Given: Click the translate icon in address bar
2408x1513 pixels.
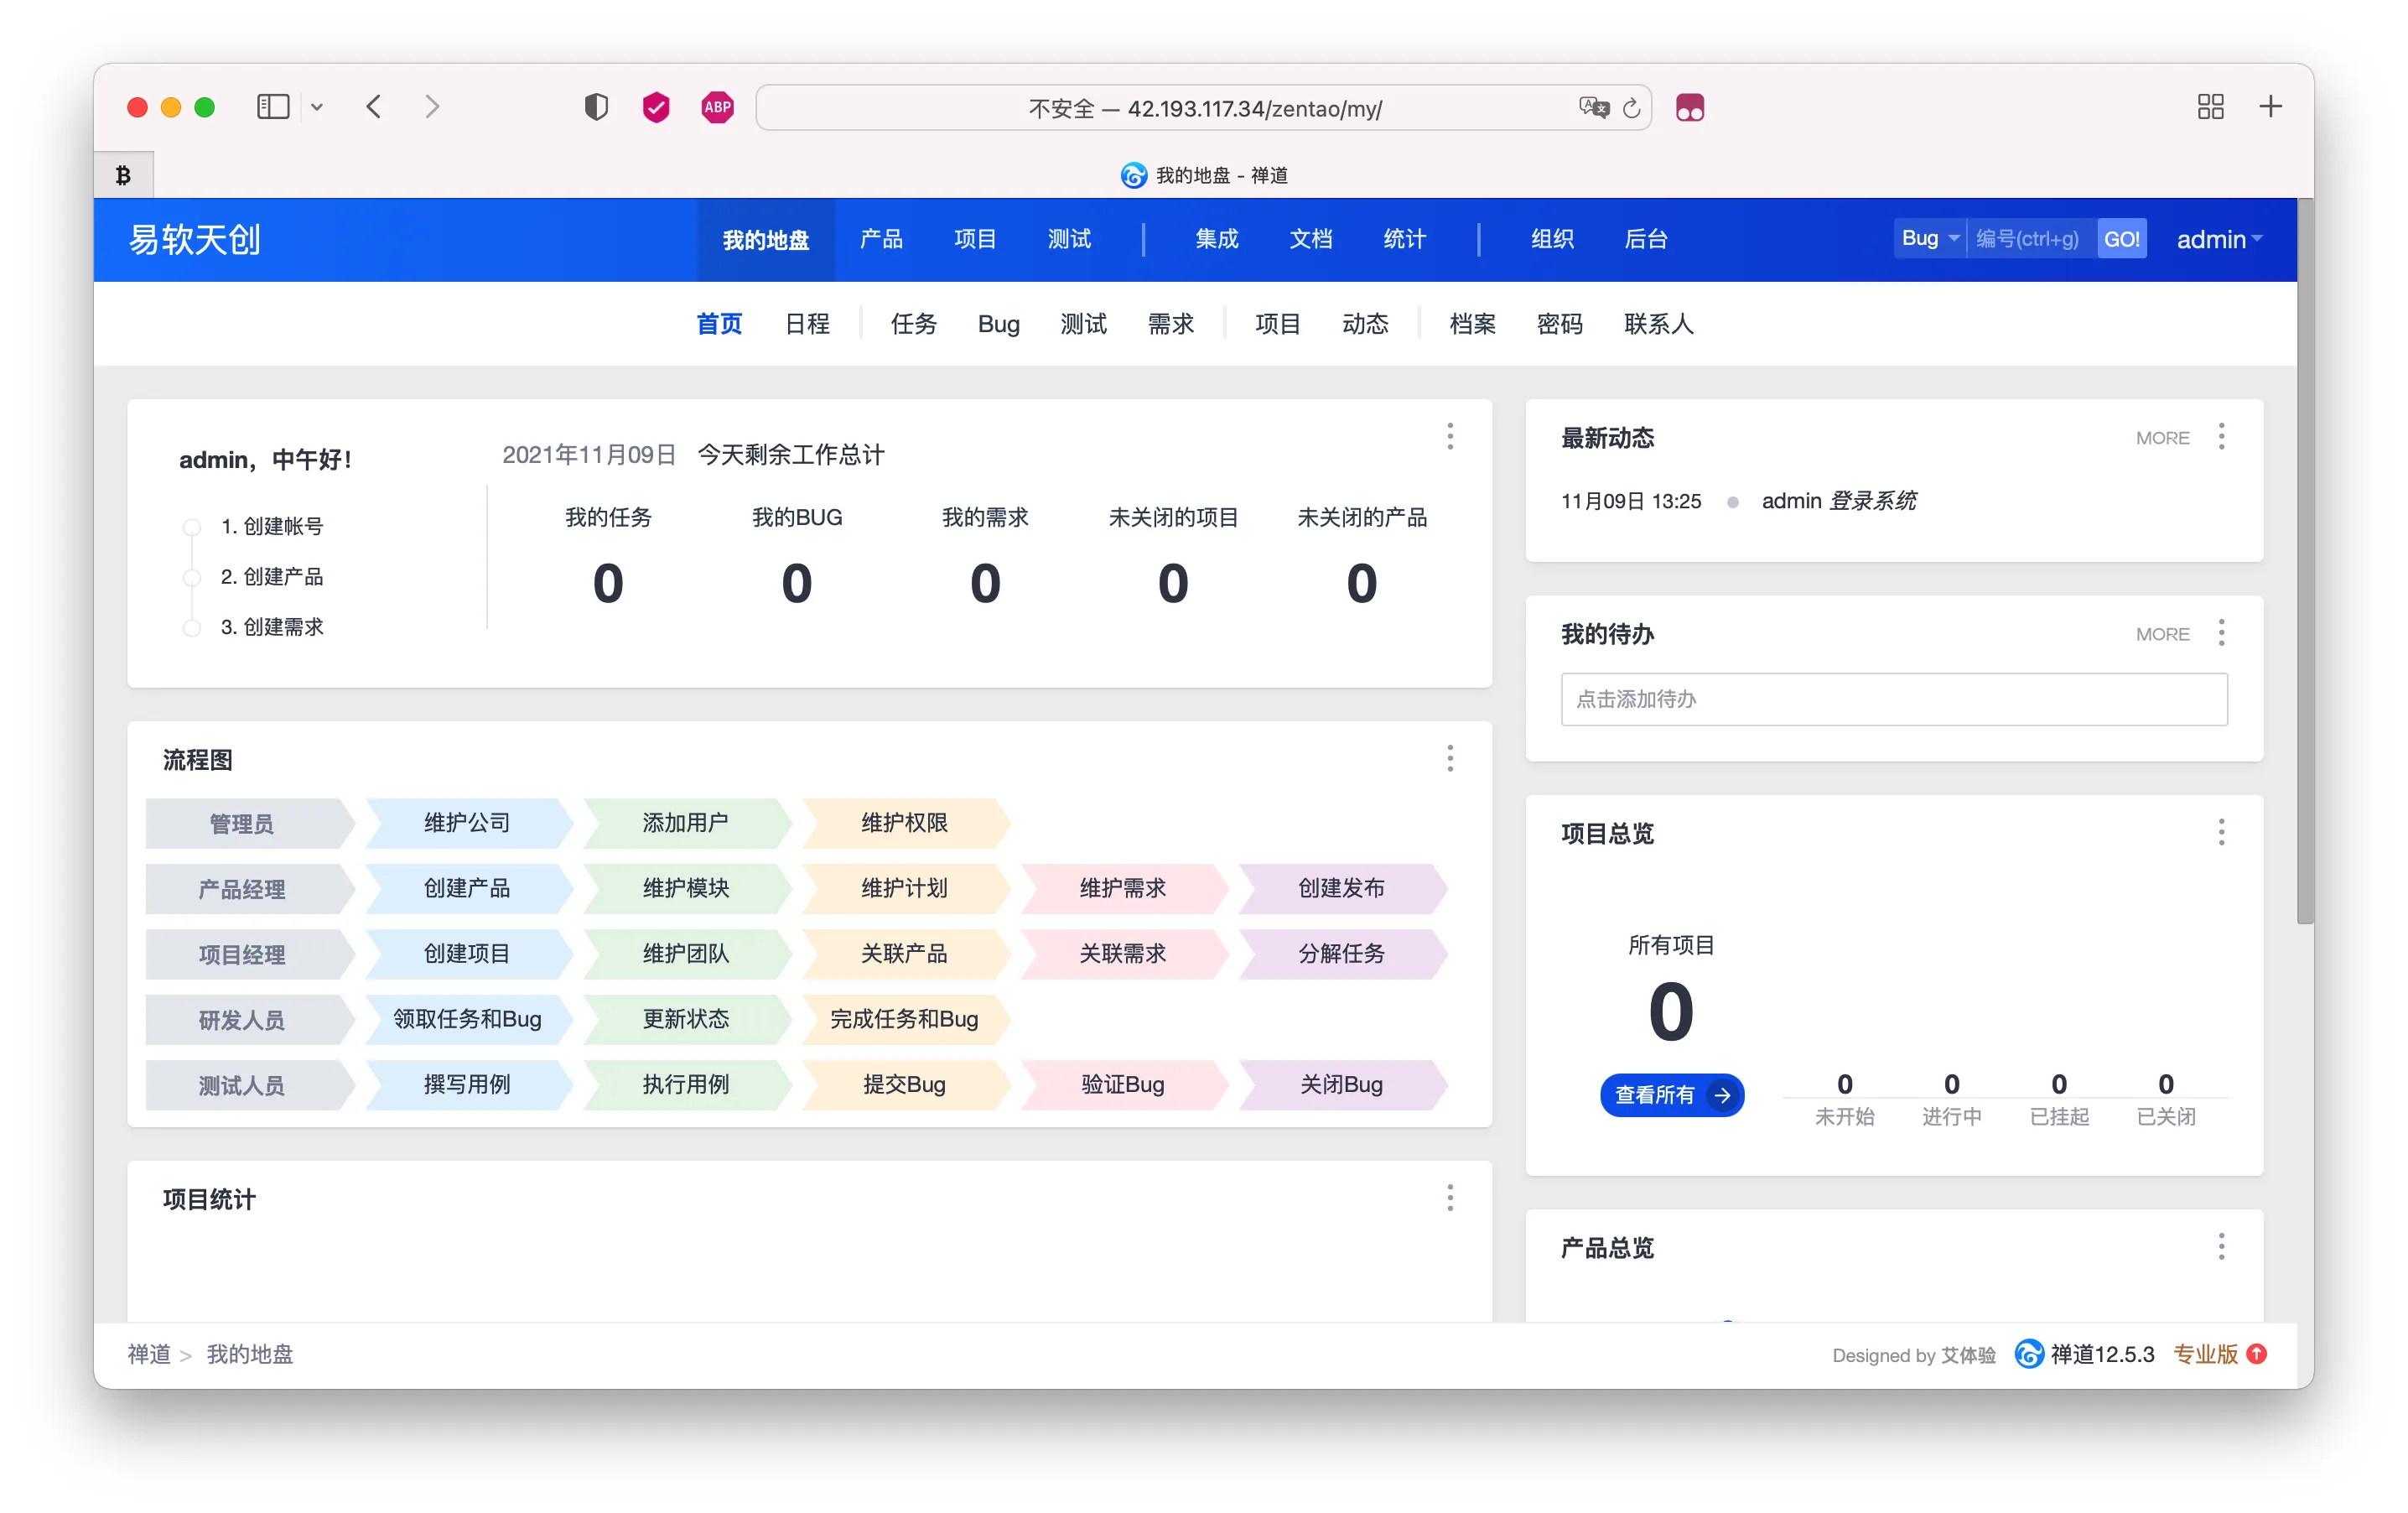Looking at the screenshot, I should [1594, 108].
